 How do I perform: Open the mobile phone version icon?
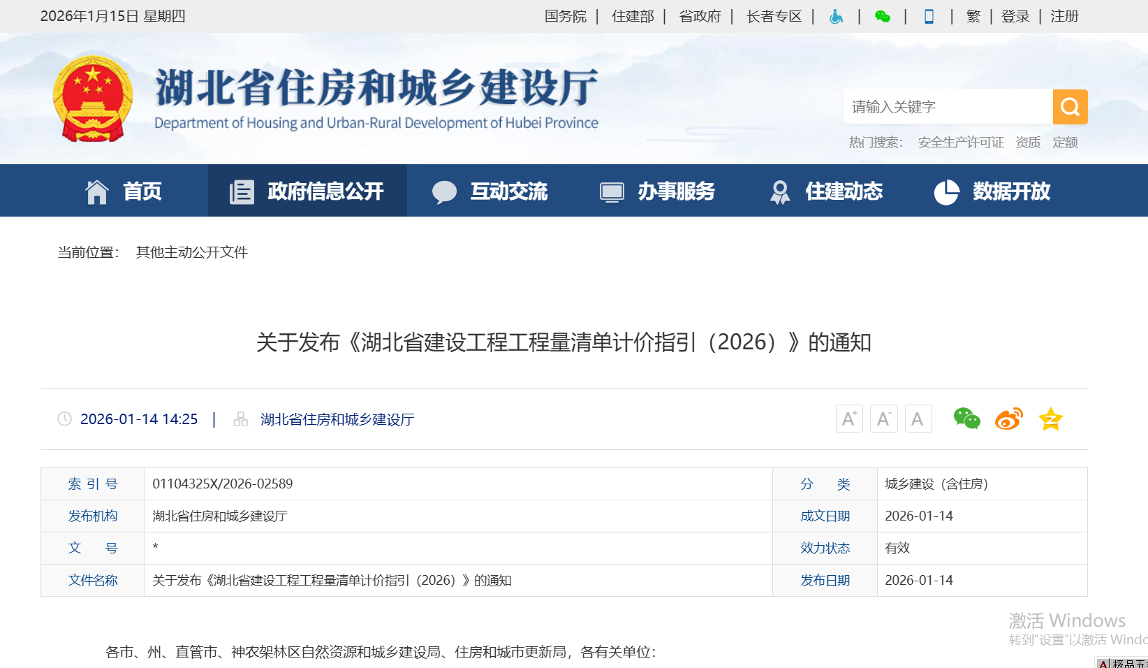point(929,17)
